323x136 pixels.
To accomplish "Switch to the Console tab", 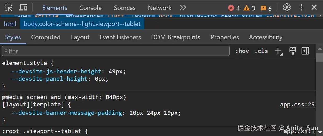I will [x=90, y=8].
